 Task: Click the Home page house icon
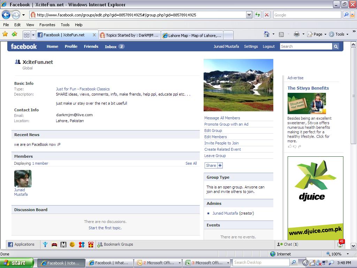click(x=267, y=34)
